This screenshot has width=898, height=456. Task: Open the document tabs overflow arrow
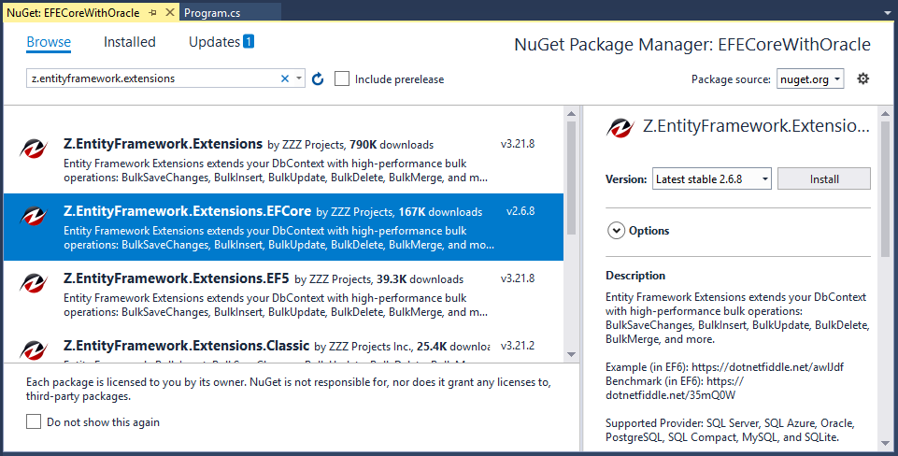(888, 12)
